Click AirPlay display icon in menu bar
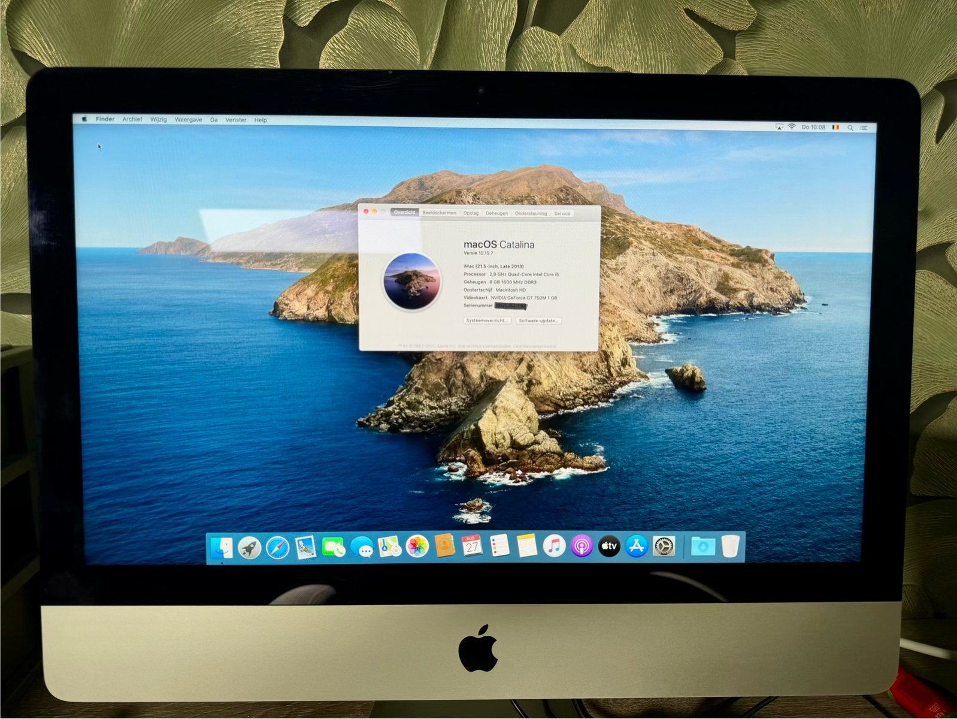The width and height of the screenshot is (957, 719). [779, 127]
